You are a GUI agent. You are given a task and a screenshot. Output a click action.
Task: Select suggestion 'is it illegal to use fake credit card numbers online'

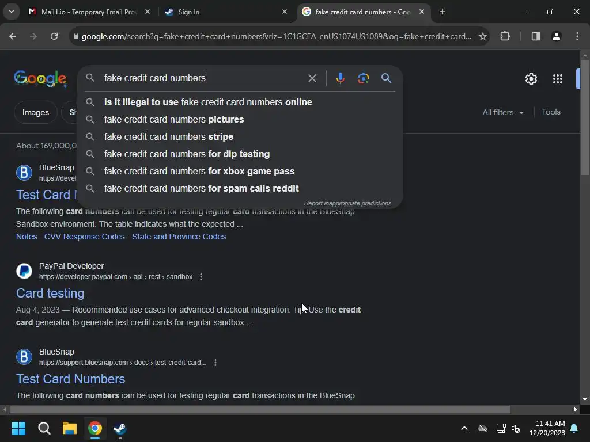(x=240, y=102)
